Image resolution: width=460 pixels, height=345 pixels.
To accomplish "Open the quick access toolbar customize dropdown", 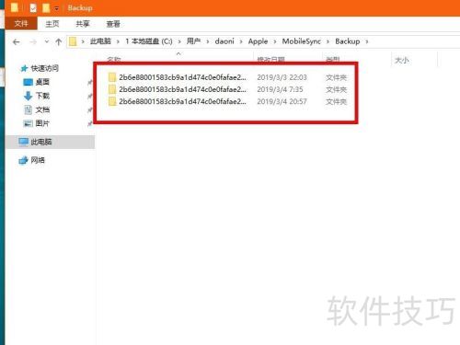I will (x=56, y=8).
